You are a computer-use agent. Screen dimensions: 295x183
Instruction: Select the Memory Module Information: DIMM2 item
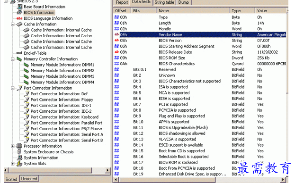pyautogui.click(x=63, y=71)
